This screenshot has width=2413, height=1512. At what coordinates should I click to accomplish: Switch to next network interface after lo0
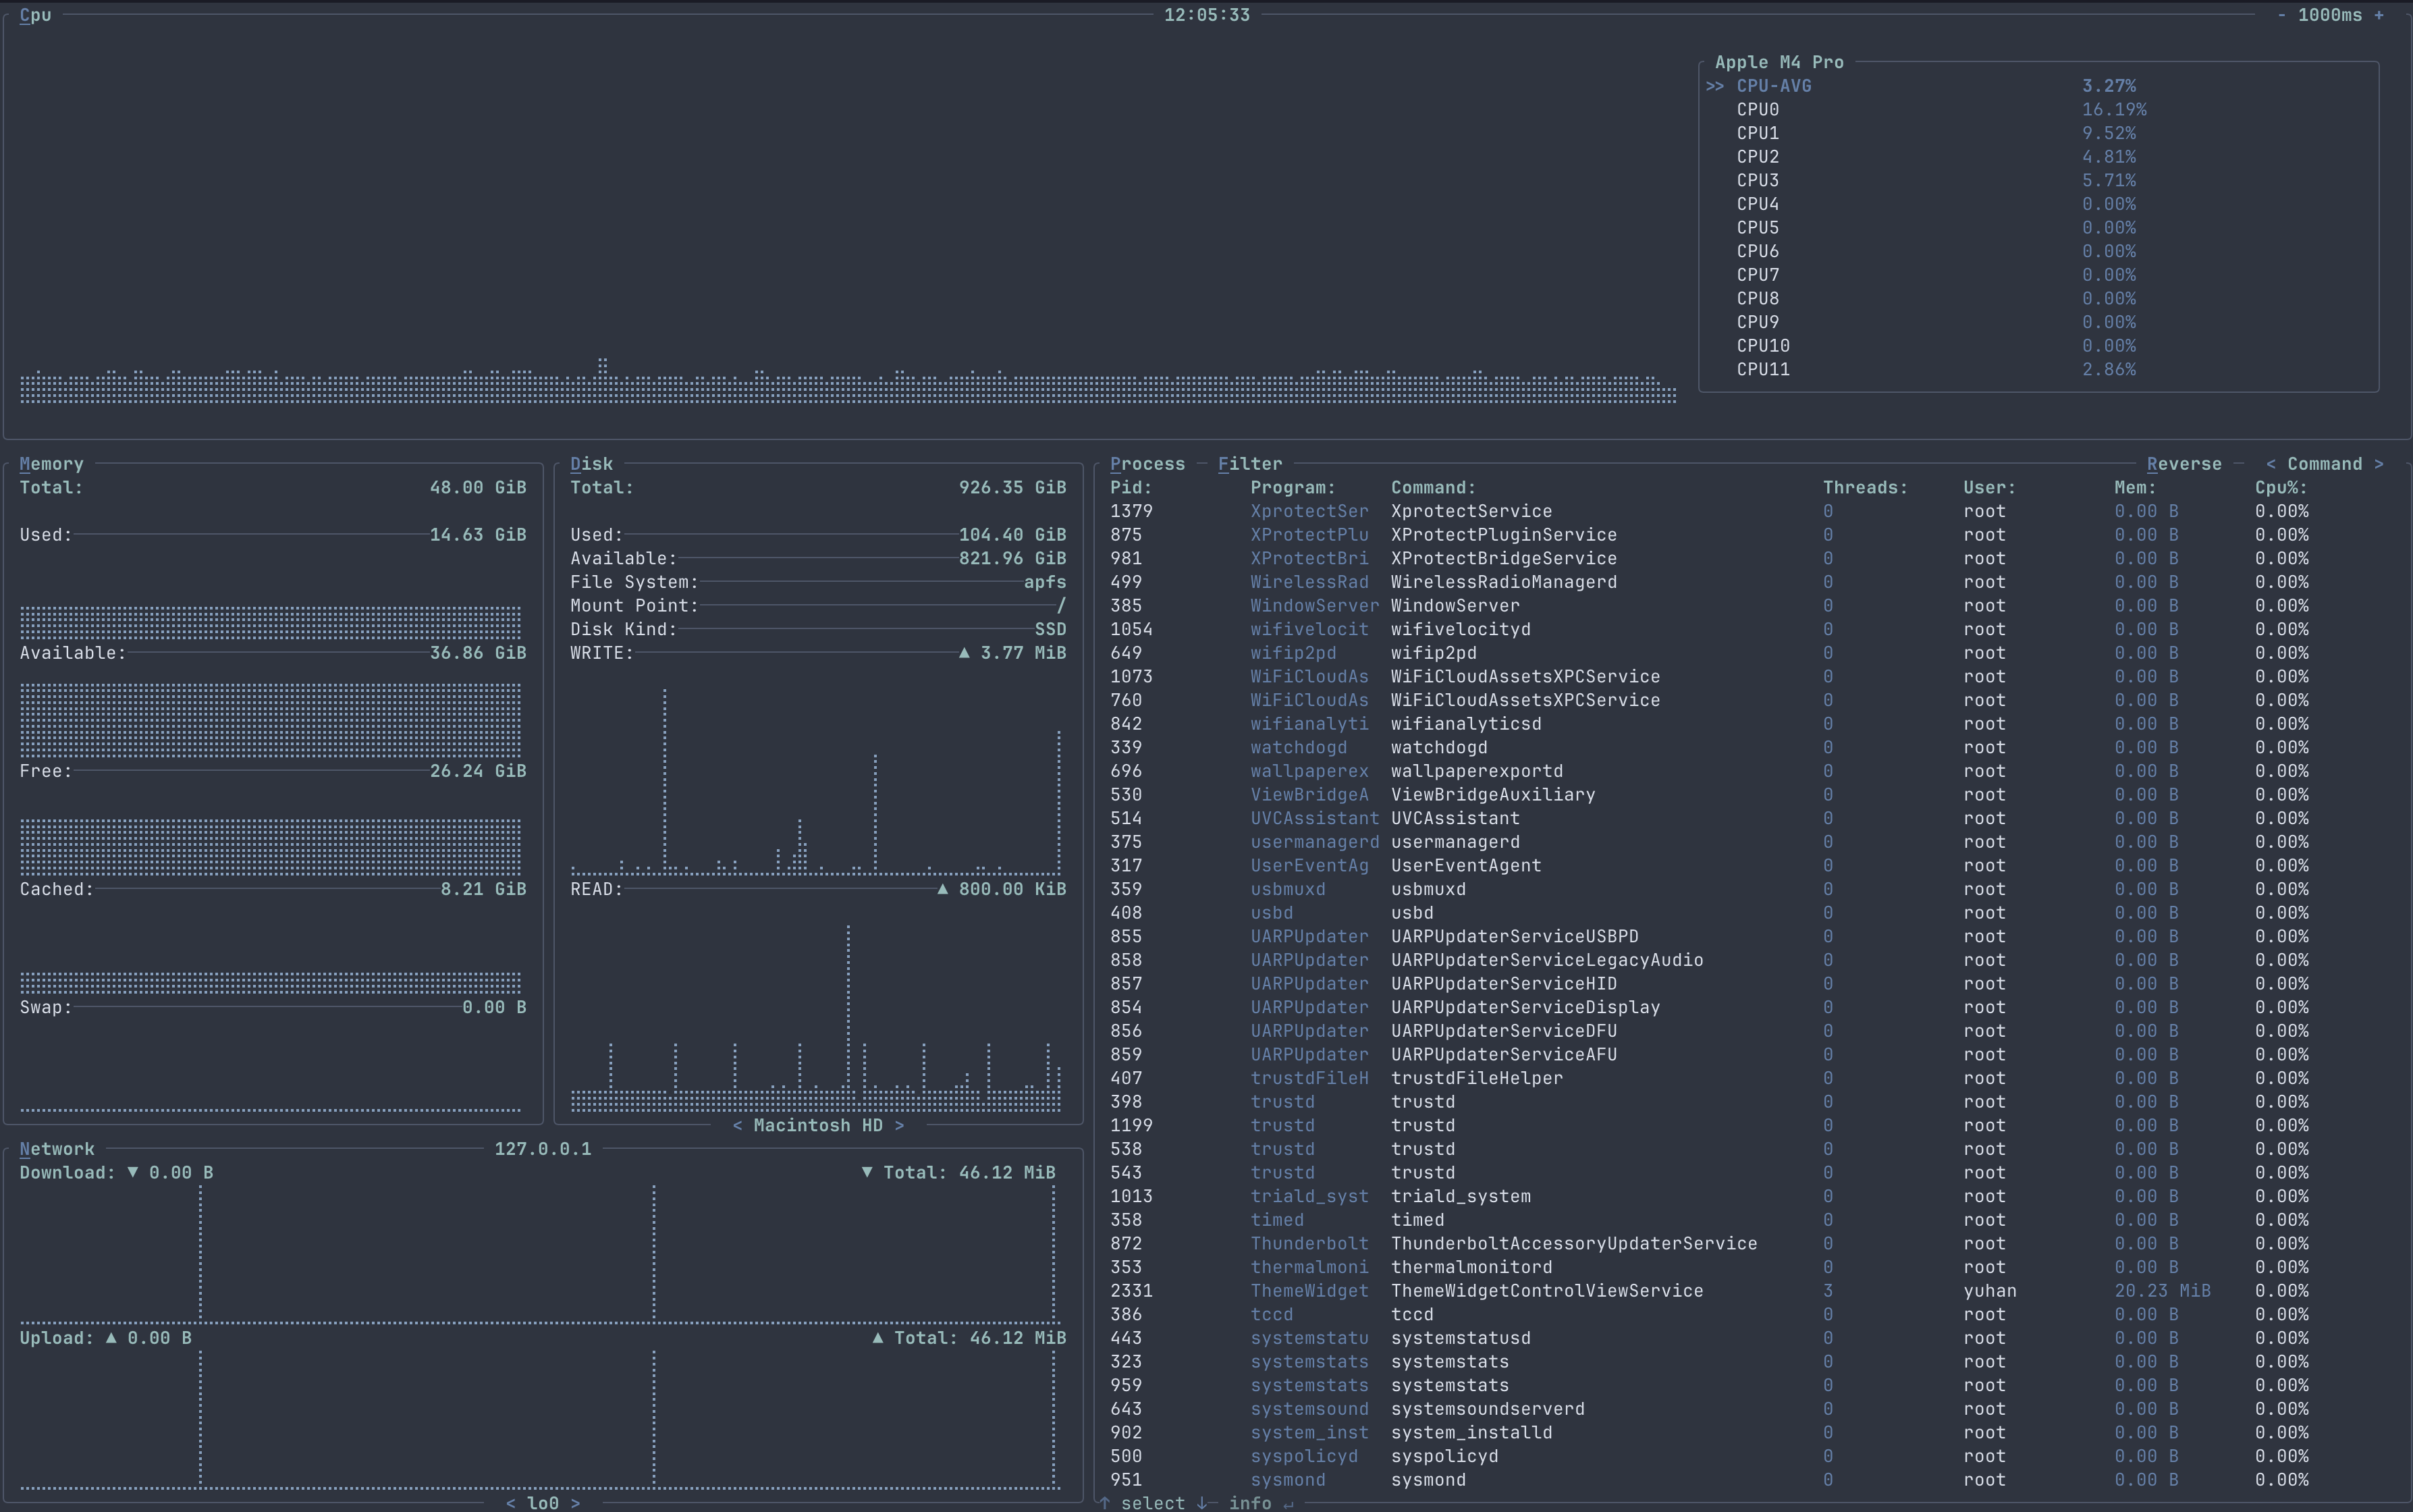tap(575, 1502)
